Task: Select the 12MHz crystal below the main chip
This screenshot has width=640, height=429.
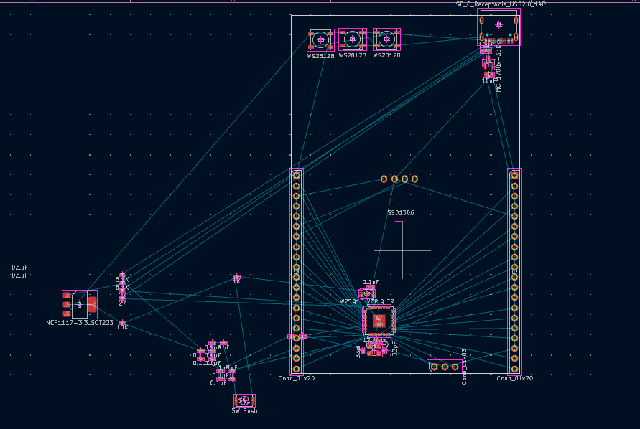Action: [374, 349]
